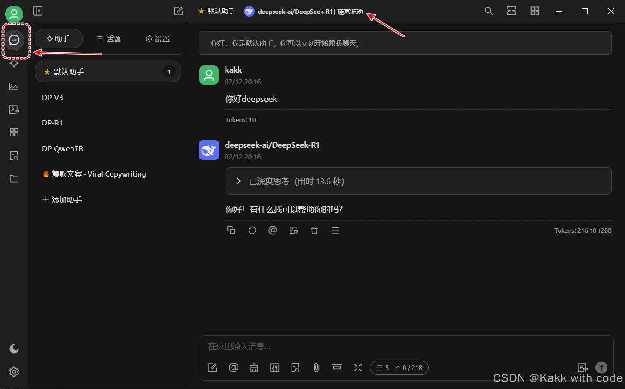Open parameter sliders settings icon in input toolbar
The width and height of the screenshot is (625, 389).
point(275,367)
